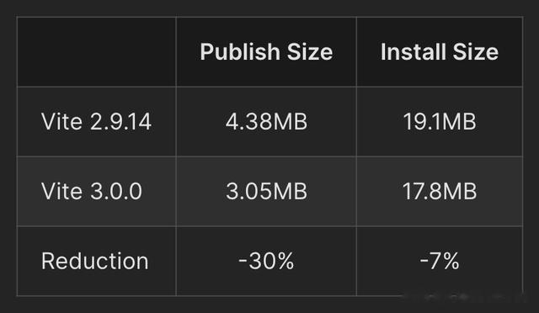The height and width of the screenshot is (313, 539).
Task: Click the version number 3.0.0
Action: point(116,191)
